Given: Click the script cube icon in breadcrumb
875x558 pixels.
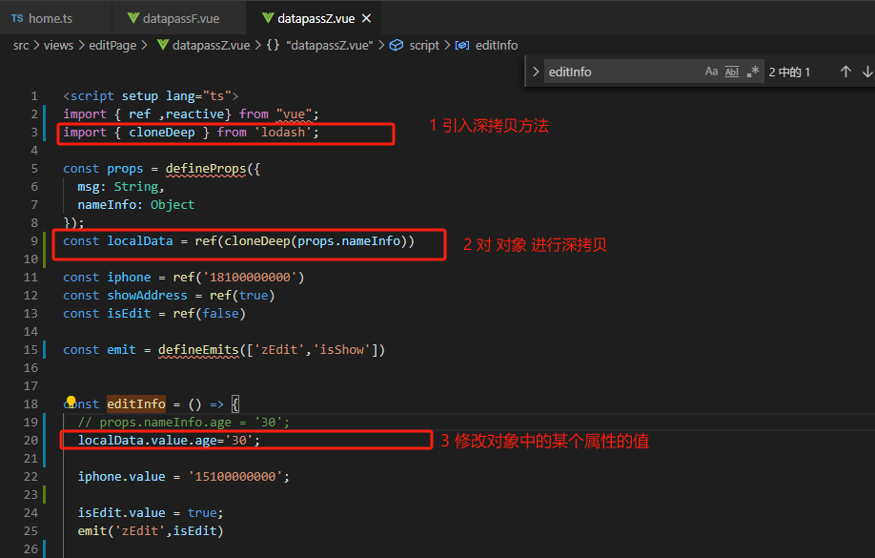Looking at the screenshot, I should (397, 45).
